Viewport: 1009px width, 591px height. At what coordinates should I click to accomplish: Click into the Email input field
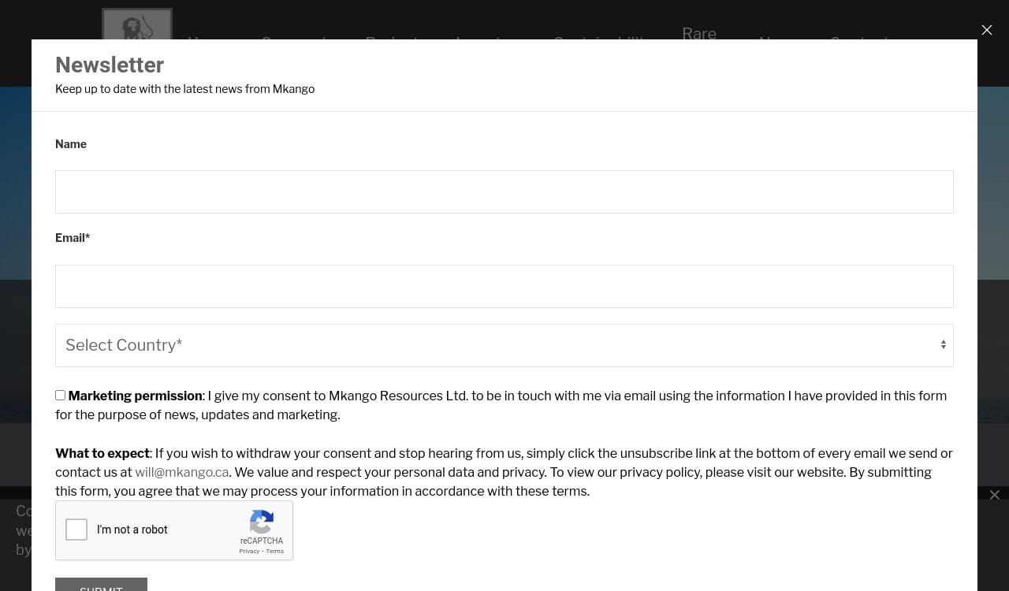504,287
